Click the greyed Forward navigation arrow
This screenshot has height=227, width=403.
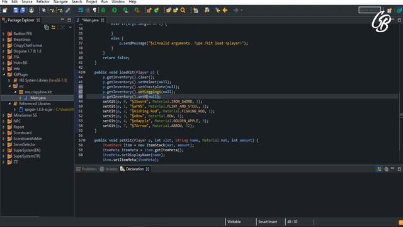point(236,10)
